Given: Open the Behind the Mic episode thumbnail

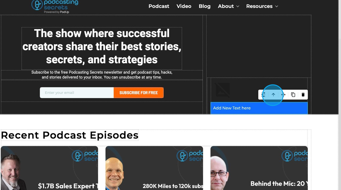Looking at the screenshot, I should 259,168.
